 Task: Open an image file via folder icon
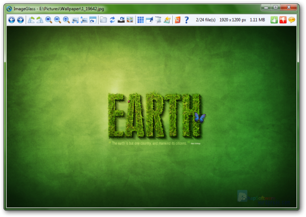pyautogui.click(x=104, y=20)
